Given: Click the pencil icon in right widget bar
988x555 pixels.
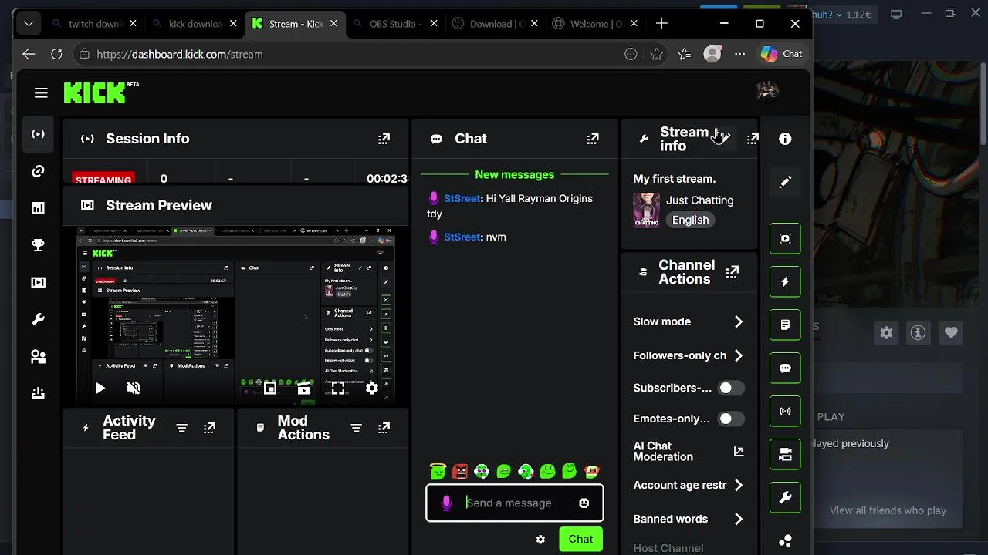Looking at the screenshot, I should (x=785, y=182).
